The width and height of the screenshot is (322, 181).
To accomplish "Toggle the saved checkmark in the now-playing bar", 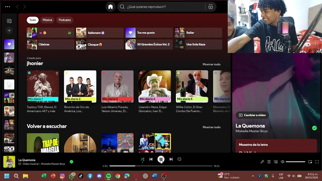I will coord(71,162).
